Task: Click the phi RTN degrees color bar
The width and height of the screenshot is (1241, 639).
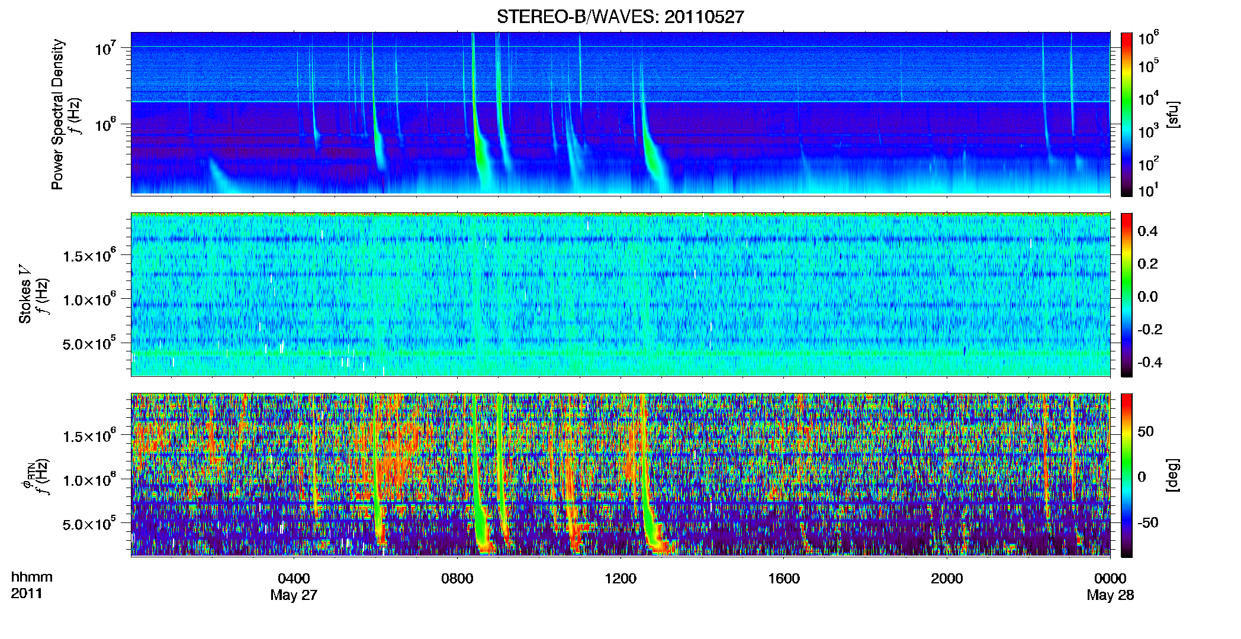Action: point(1127,475)
